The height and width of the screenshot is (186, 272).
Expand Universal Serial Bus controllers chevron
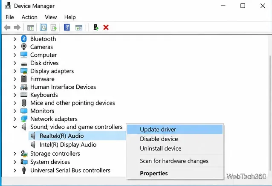(15, 170)
